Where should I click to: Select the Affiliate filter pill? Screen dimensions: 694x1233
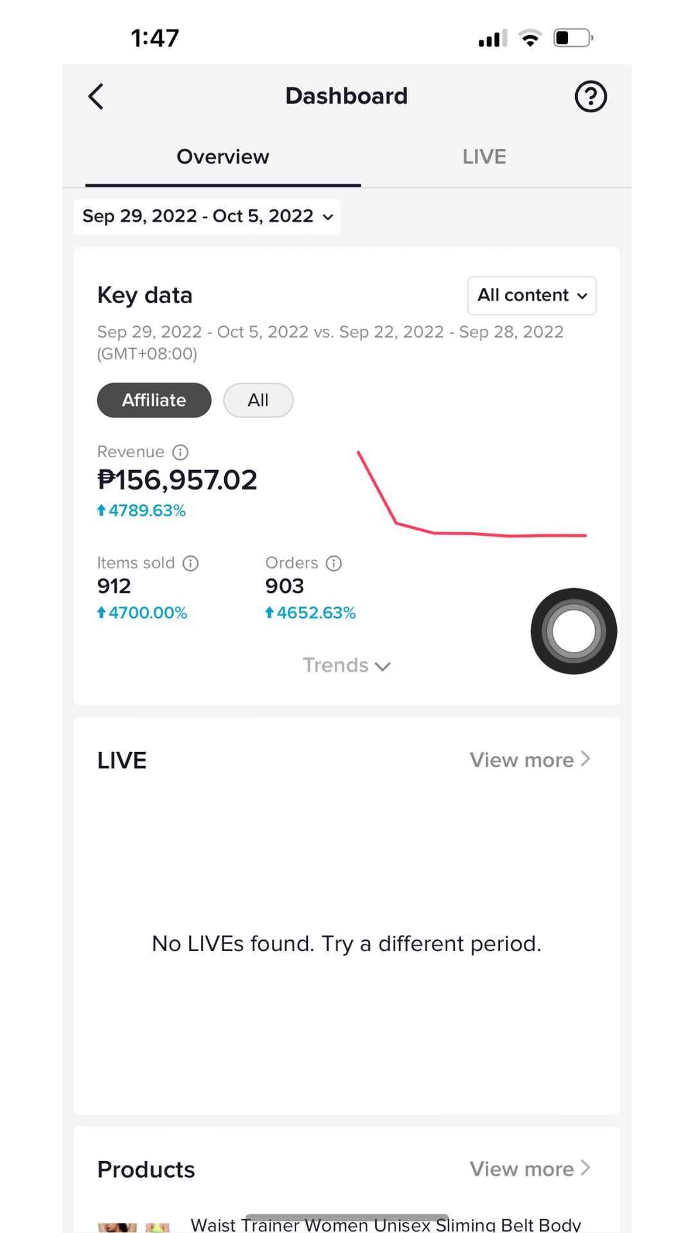click(154, 400)
